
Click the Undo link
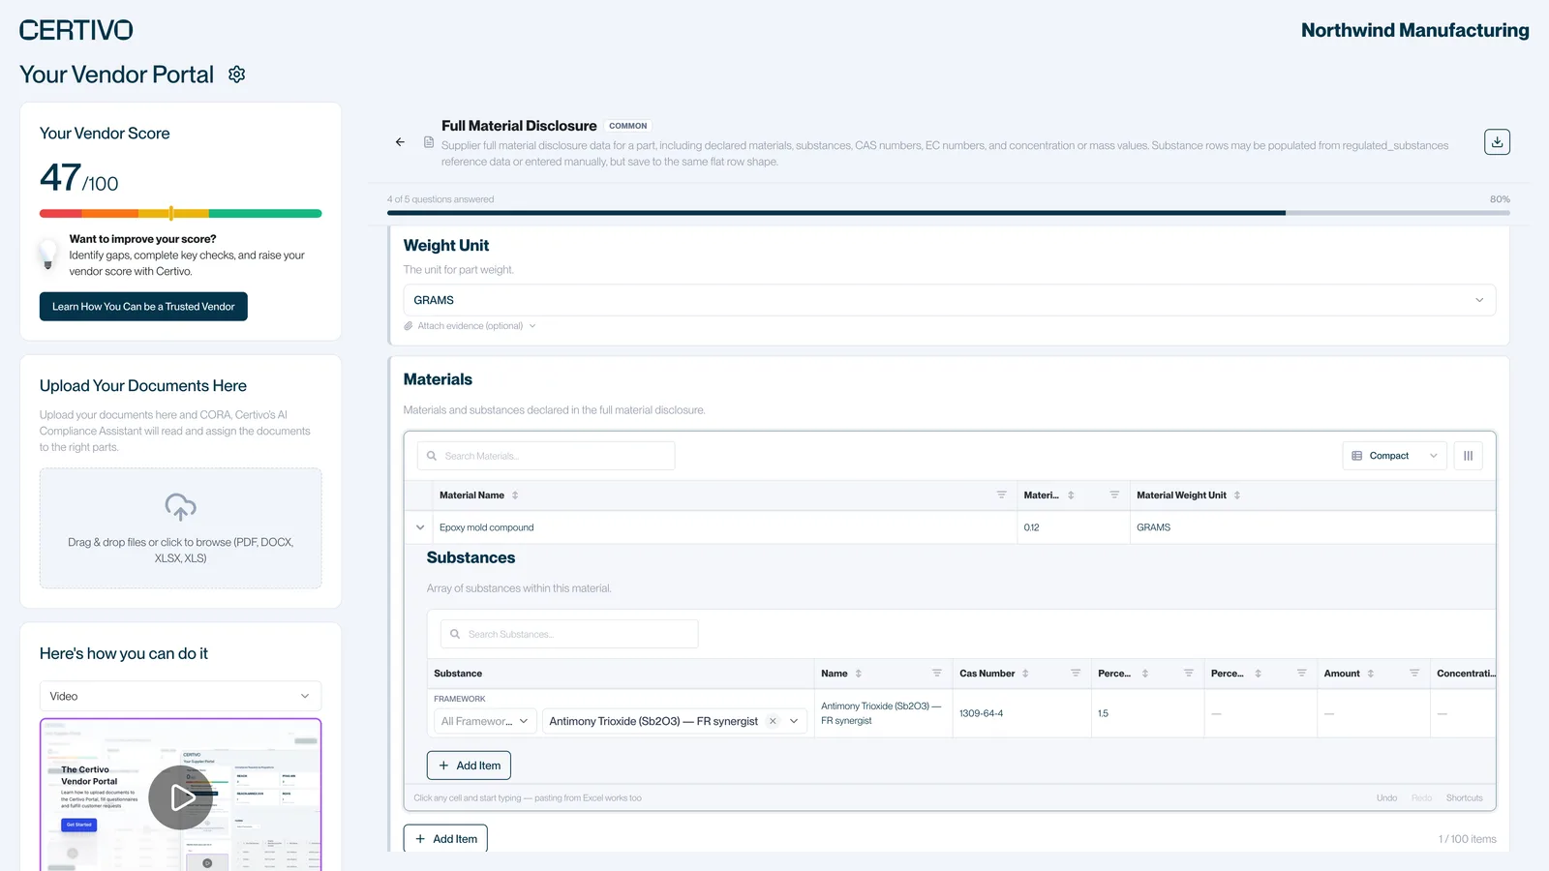click(1386, 798)
